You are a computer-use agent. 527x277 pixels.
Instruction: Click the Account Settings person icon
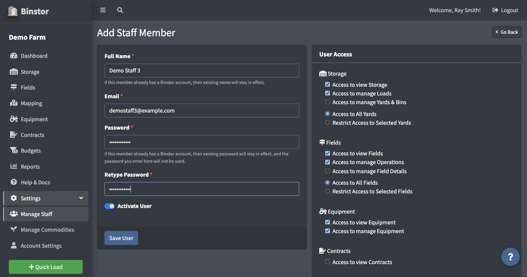pyautogui.click(x=14, y=246)
